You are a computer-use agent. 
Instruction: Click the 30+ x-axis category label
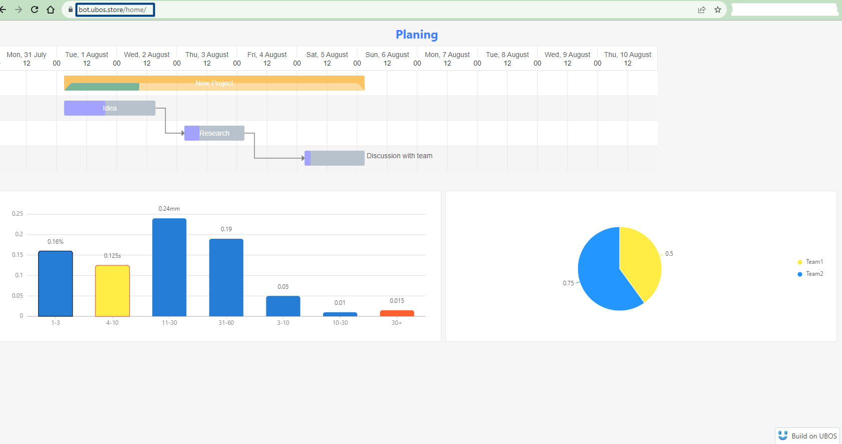397,323
